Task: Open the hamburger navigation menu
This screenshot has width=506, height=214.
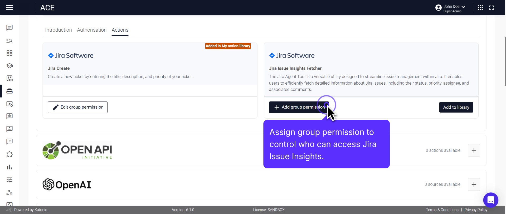Action: (9, 8)
